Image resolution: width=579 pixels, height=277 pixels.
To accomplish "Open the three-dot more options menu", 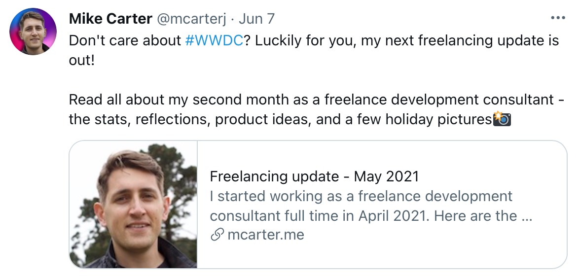I will point(557,18).
